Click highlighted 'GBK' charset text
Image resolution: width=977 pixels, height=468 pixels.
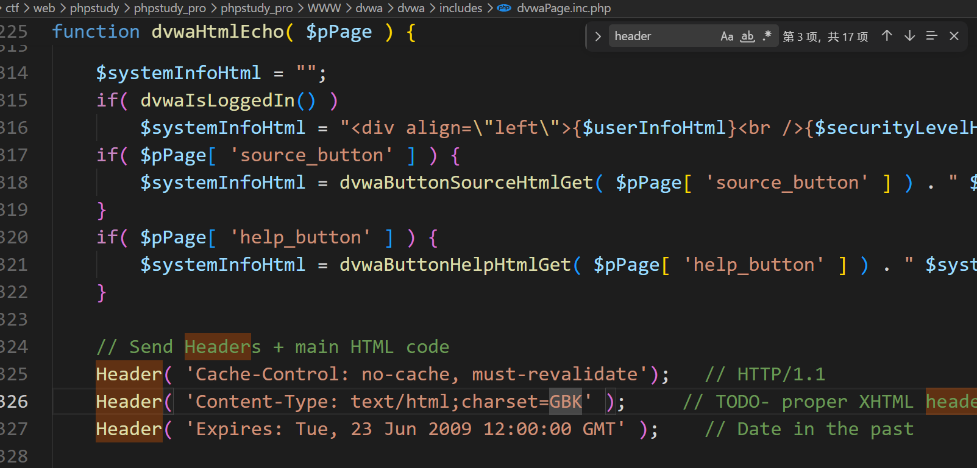(x=566, y=402)
